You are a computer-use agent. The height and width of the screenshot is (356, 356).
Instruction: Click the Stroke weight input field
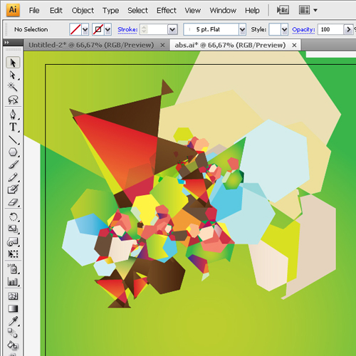click(x=157, y=30)
